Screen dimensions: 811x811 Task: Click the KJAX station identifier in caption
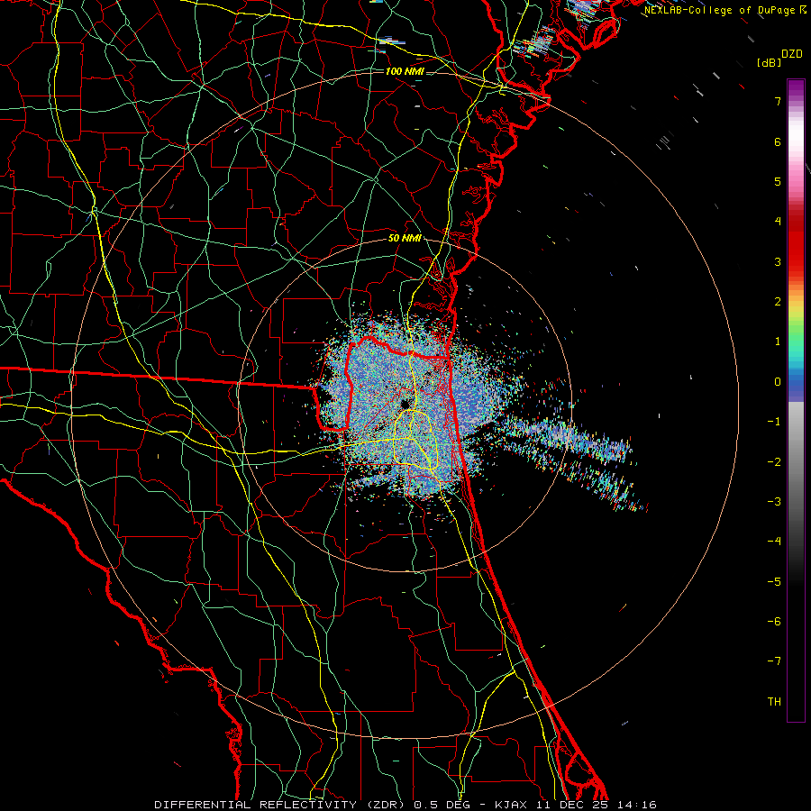513,805
